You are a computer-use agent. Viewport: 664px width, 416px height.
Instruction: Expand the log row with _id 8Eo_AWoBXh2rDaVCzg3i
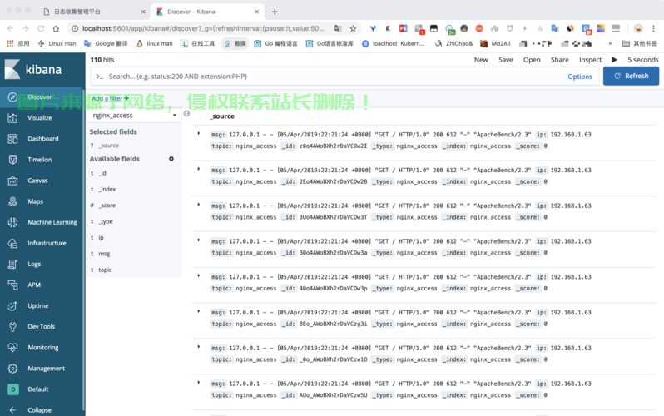point(199,312)
